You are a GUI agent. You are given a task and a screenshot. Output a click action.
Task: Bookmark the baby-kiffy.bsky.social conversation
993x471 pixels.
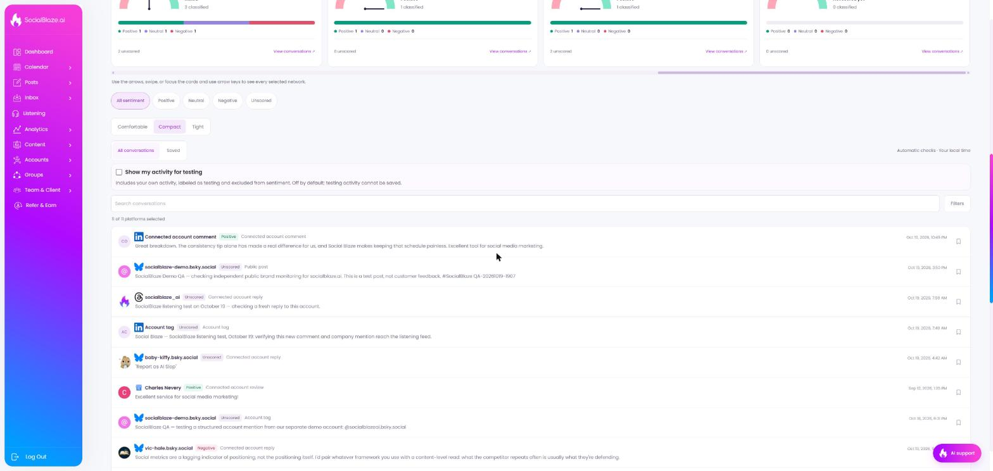click(958, 362)
